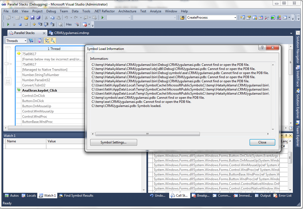The image size is (303, 209).
Task: Click the Stop Debugging square icon
Action: click(x=20, y=24)
